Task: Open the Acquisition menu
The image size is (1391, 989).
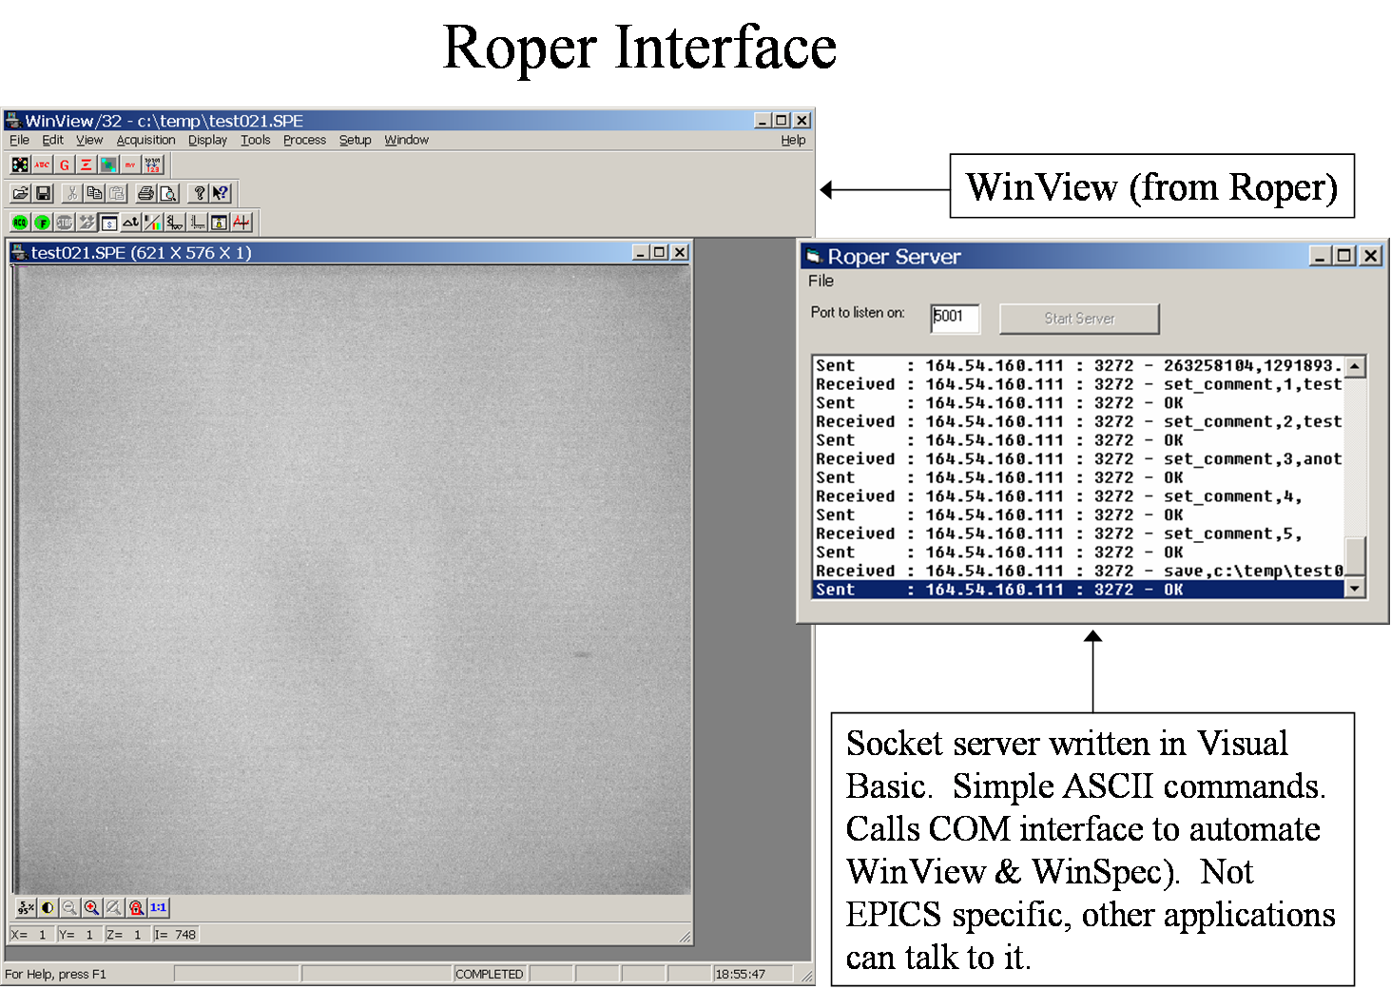Action: point(145,140)
